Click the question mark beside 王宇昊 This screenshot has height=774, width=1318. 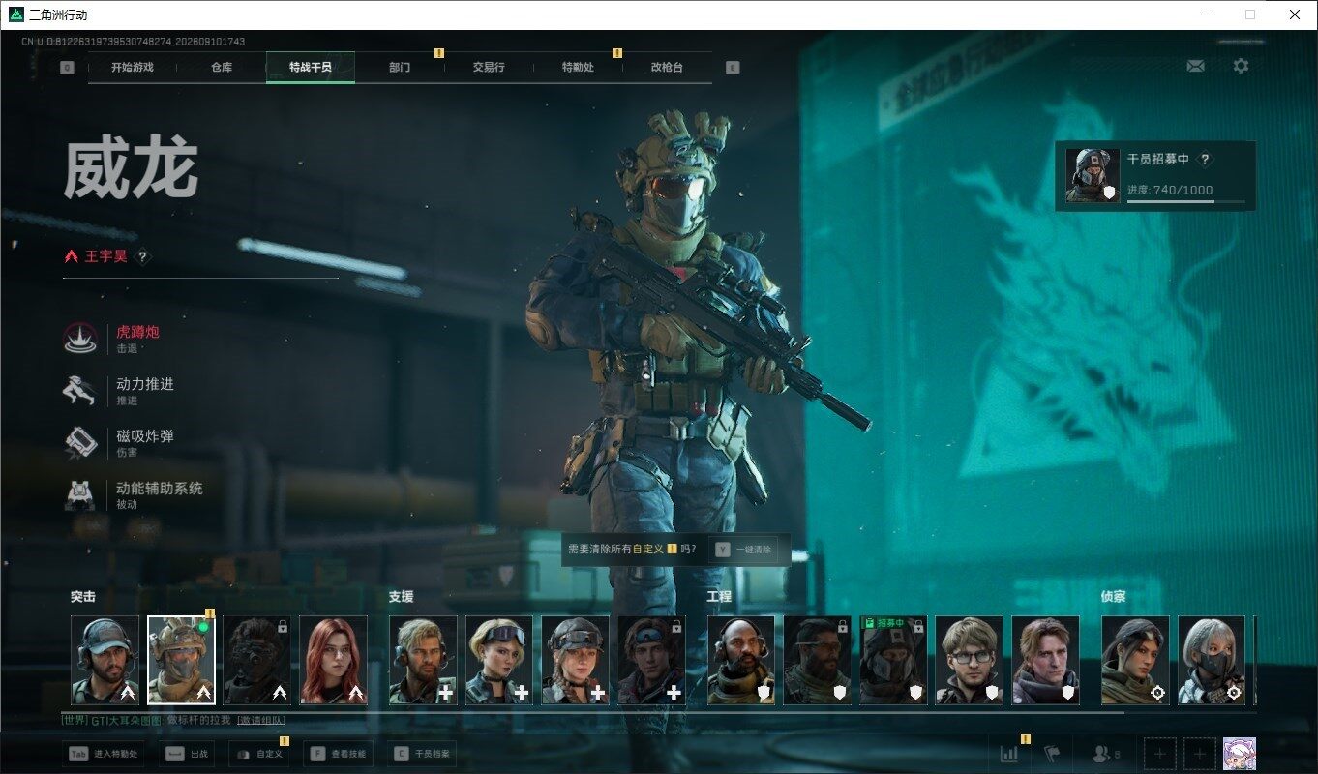pos(142,256)
